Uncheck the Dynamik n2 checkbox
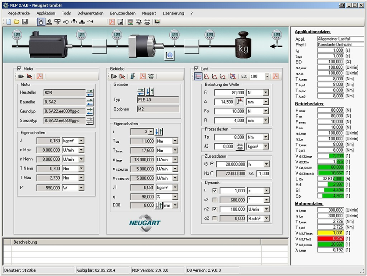 [x=214, y=209]
